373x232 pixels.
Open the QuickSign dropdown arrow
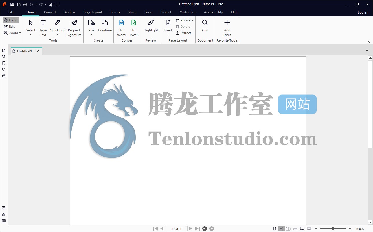(58, 35)
